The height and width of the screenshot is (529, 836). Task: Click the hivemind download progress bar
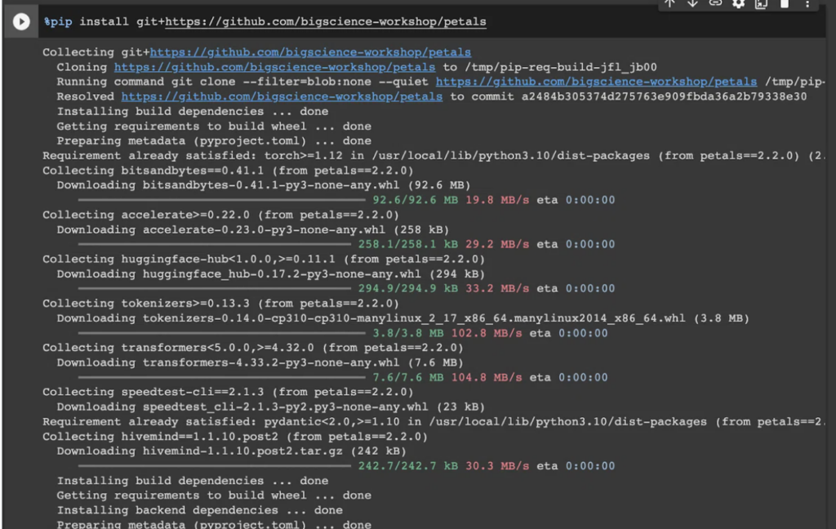tap(216, 466)
